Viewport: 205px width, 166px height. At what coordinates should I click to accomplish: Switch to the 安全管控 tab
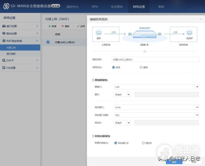click(x=117, y=7)
